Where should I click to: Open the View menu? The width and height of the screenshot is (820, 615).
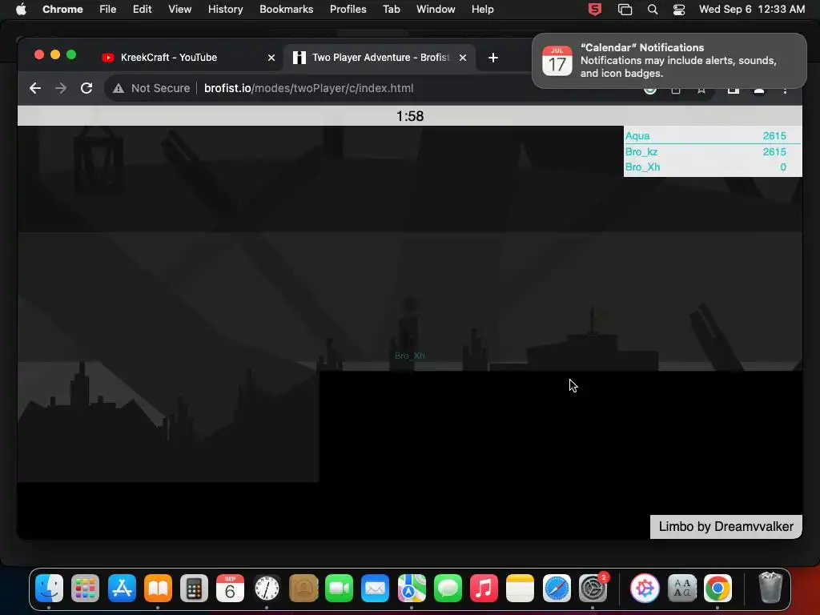pyautogui.click(x=179, y=9)
